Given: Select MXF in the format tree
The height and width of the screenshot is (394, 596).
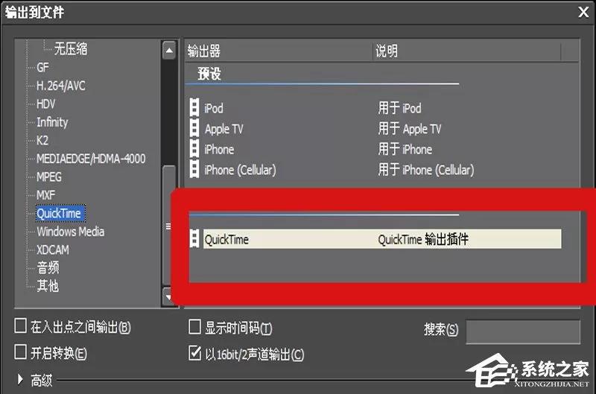Looking at the screenshot, I should point(45,195).
